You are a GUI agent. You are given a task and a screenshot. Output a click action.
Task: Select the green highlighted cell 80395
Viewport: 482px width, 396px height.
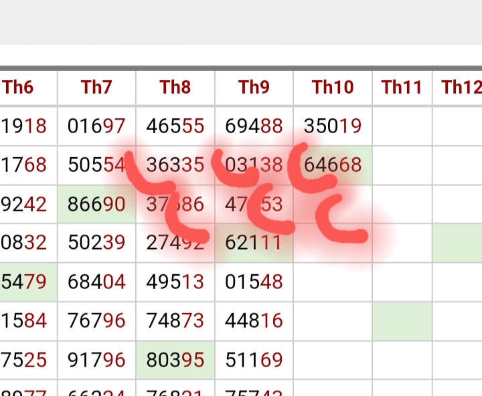pyautogui.click(x=175, y=360)
